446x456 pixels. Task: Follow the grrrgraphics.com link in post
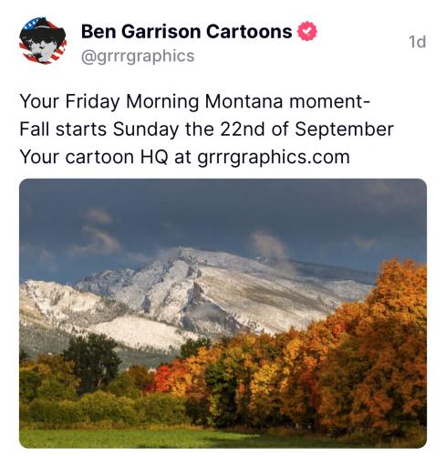click(x=274, y=157)
